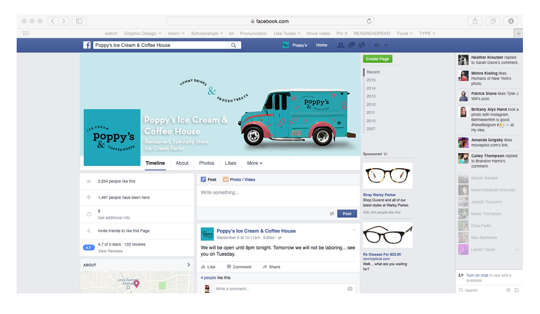Jump to 2007 on the timeline
The image size is (540, 314).
click(371, 129)
